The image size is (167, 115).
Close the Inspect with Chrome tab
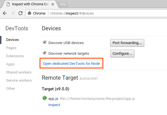53,4
